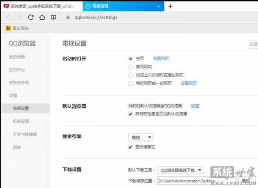Screen dimensions: 258x188
Task: Open 手势与快捷键 in the sidebar
Action: (x=25, y=134)
